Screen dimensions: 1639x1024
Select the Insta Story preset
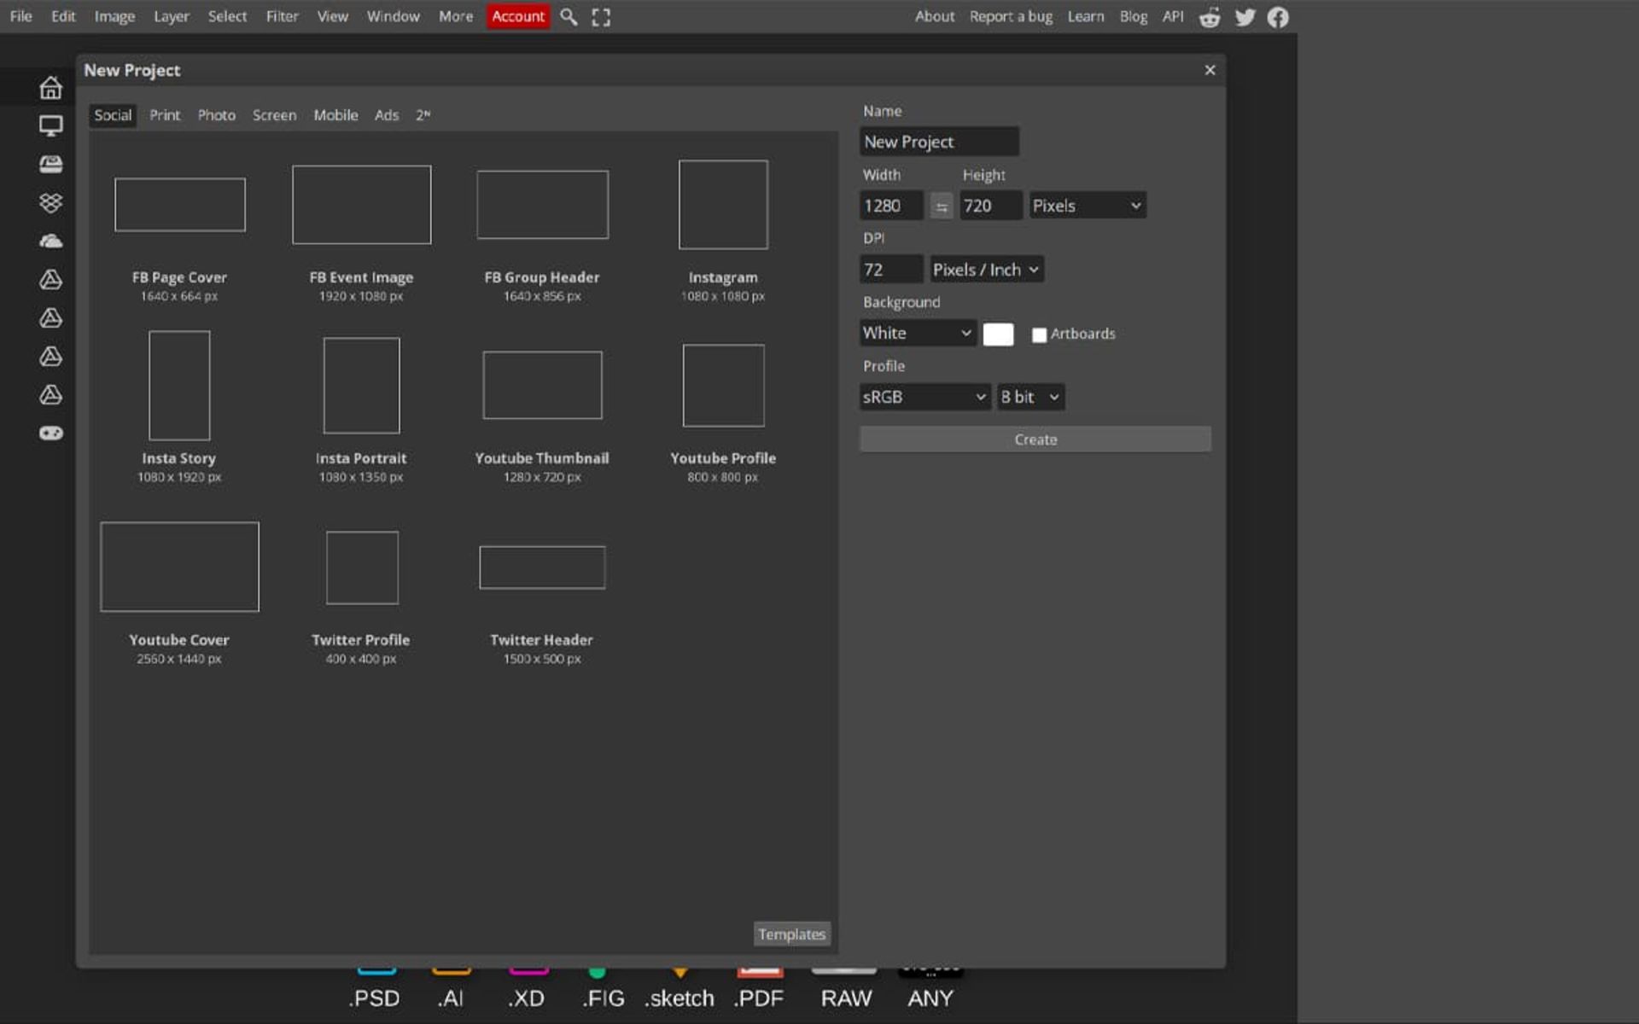[179, 408]
